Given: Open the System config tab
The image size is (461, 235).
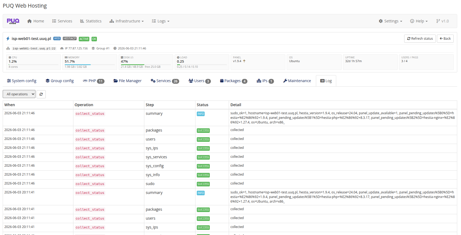Looking at the screenshot, I should coord(22,81).
